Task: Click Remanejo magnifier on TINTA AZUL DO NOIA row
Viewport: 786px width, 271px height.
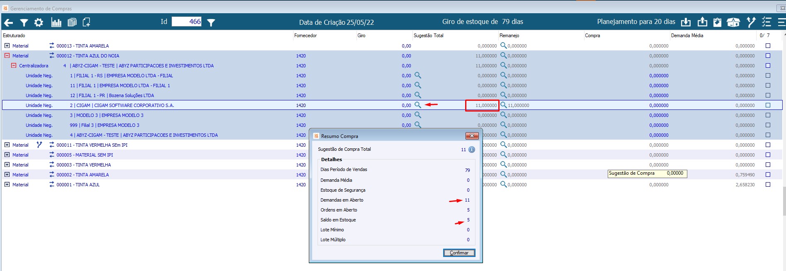Action: pyautogui.click(x=503, y=55)
